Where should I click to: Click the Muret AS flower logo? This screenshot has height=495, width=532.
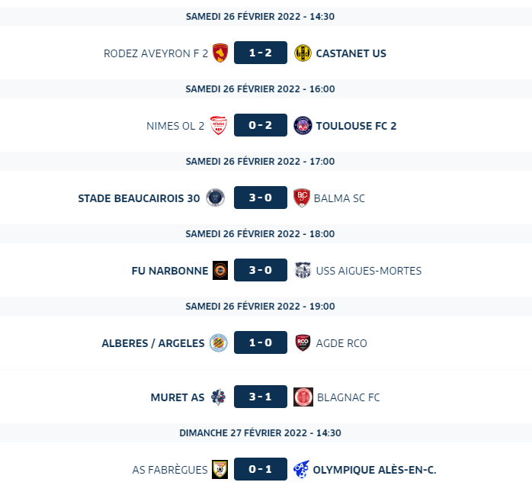click(218, 397)
